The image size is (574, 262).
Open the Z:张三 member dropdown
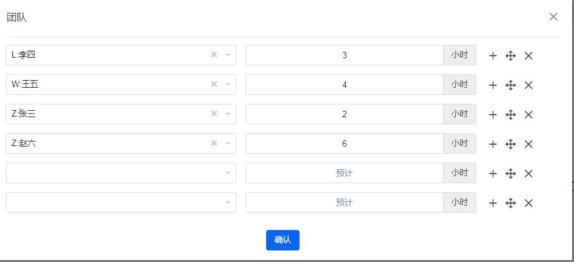228,114
